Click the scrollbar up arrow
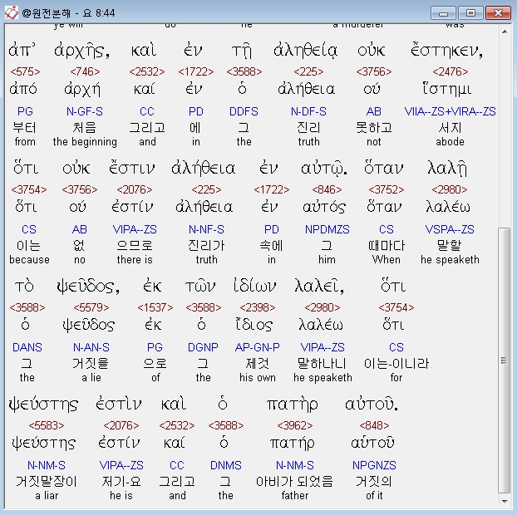This screenshot has width=517, height=515. click(x=505, y=32)
